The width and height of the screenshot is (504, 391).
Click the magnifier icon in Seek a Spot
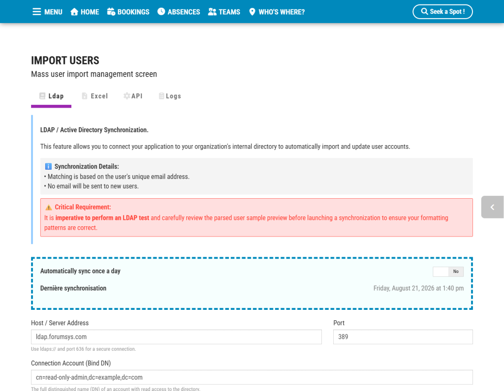(424, 12)
